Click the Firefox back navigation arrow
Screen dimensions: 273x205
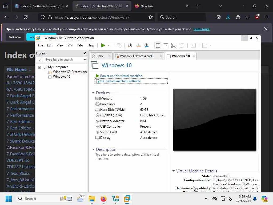(x=6, y=17)
